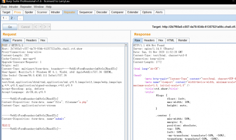The height and width of the screenshot is (140, 236).
Task: Click the Content-Length: 292 request line
Action: 15,55
